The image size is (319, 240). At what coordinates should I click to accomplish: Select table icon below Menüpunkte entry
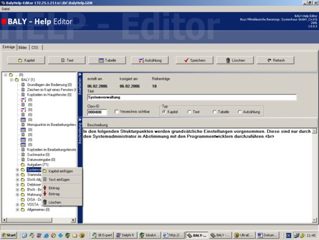click(23, 130)
